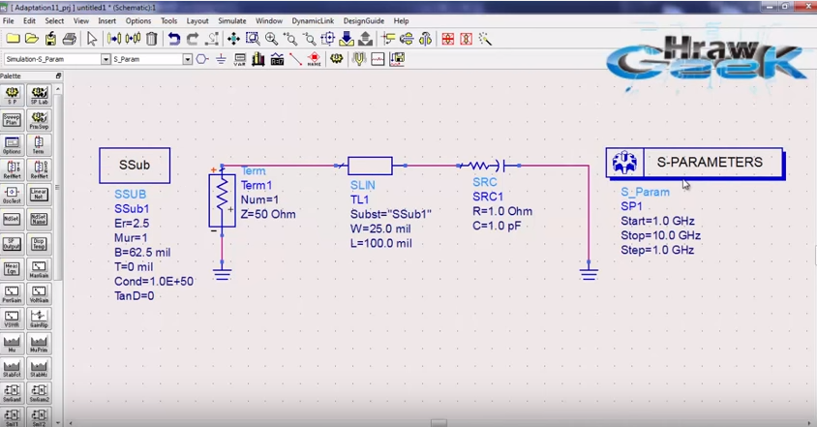Viewport: 817px width, 427px height.
Task: Click the W=25.0 mil parameter text
Action: click(380, 229)
